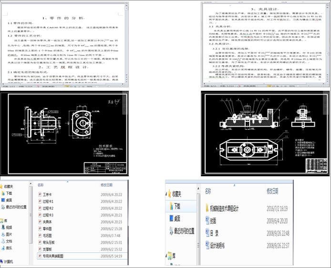Screen dimensions: 331x268
Task: Select 最近访问的位置 in right explorer sidebar
Action: click(x=182, y=231)
